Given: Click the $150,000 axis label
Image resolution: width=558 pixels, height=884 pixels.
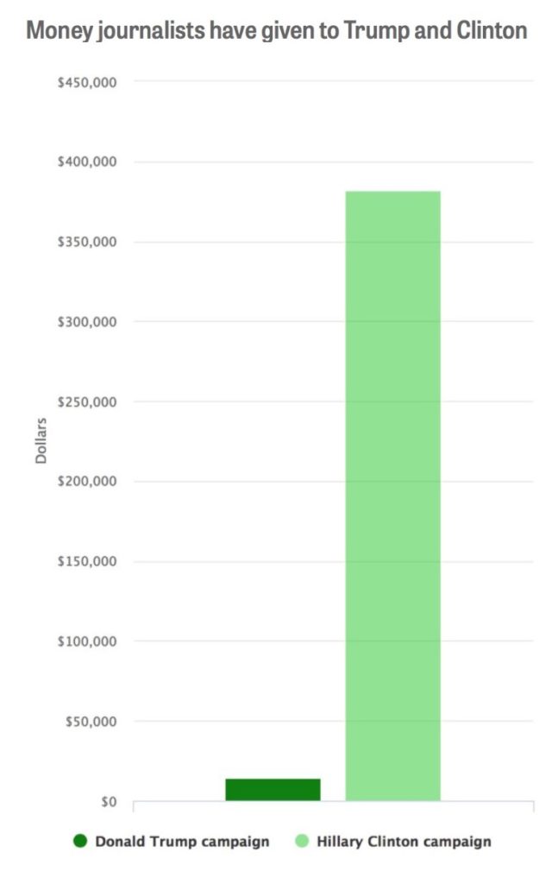Looking at the screenshot, I should tap(86, 561).
